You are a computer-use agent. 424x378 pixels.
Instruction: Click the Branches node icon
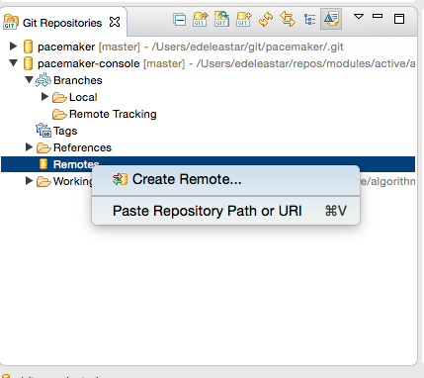point(43,80)
